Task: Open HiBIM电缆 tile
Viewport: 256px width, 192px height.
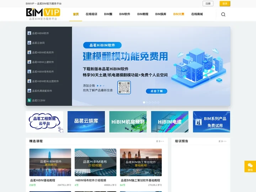Action: click(170, 122)
